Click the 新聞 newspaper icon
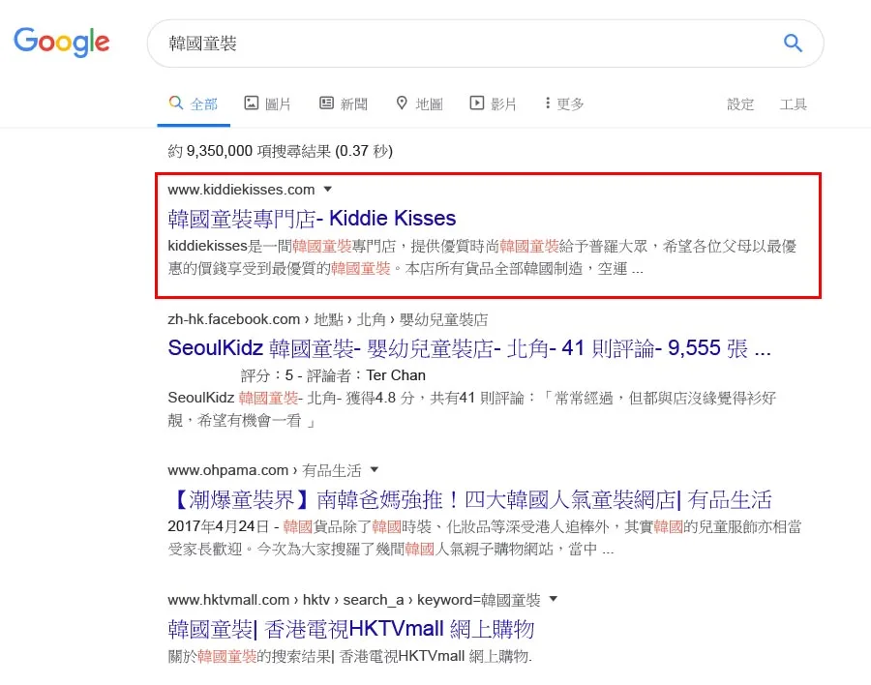Screen dimensions: 871x685 [326, 103]
